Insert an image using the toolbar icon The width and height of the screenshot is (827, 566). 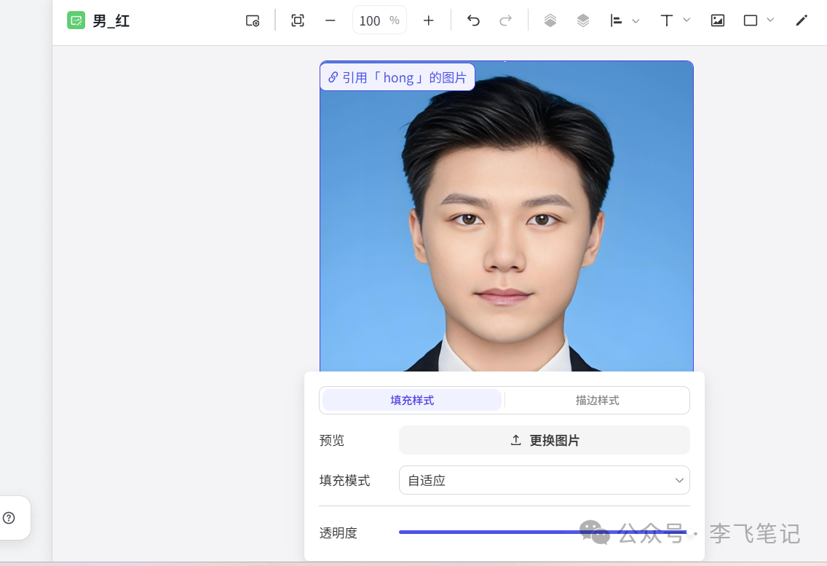pyautogui.click(x=717, y=20)
